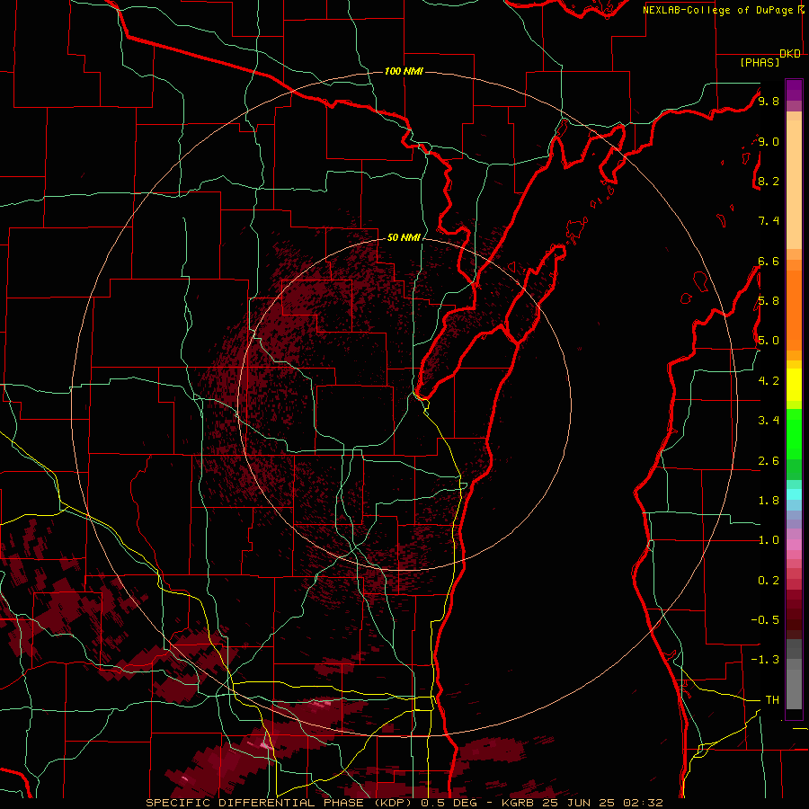The height and width of the screenshot is (809, 809).
Task: Click the 8.2 color scale value
Action: [x=769, y=181]
